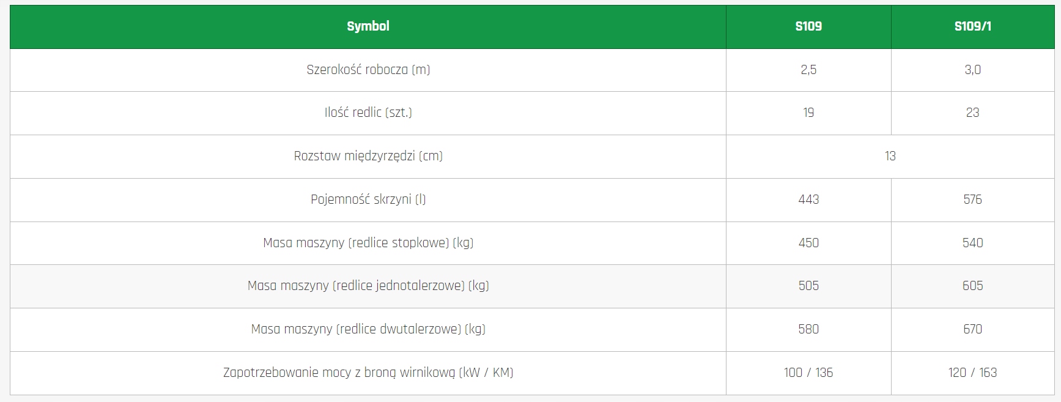
Task: Select the 443 capacity value
Action: click(x=808, y=199)
